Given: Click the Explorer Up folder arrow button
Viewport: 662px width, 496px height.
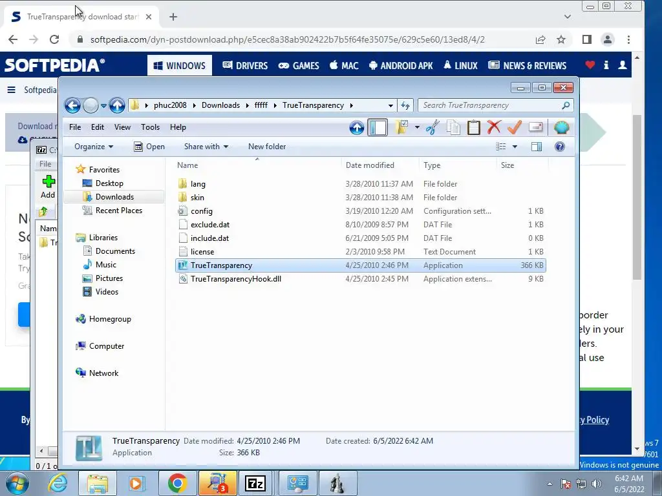Looking at the screenshot, I should pos(117,105).
